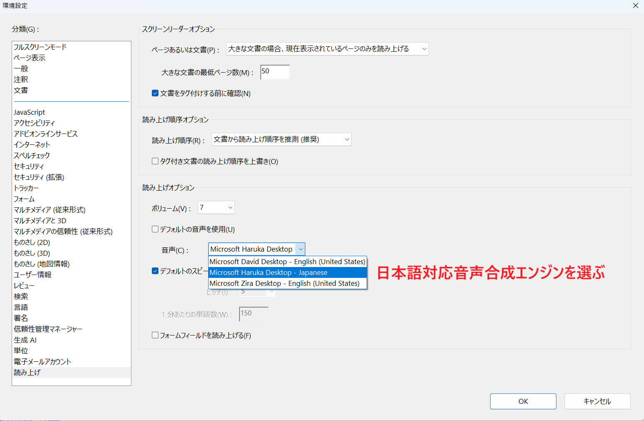The image size is (644, 421).
Task: Enable タグ付き文書の読み上げ順序を上書き checkbox
Action: pos(155,161)
